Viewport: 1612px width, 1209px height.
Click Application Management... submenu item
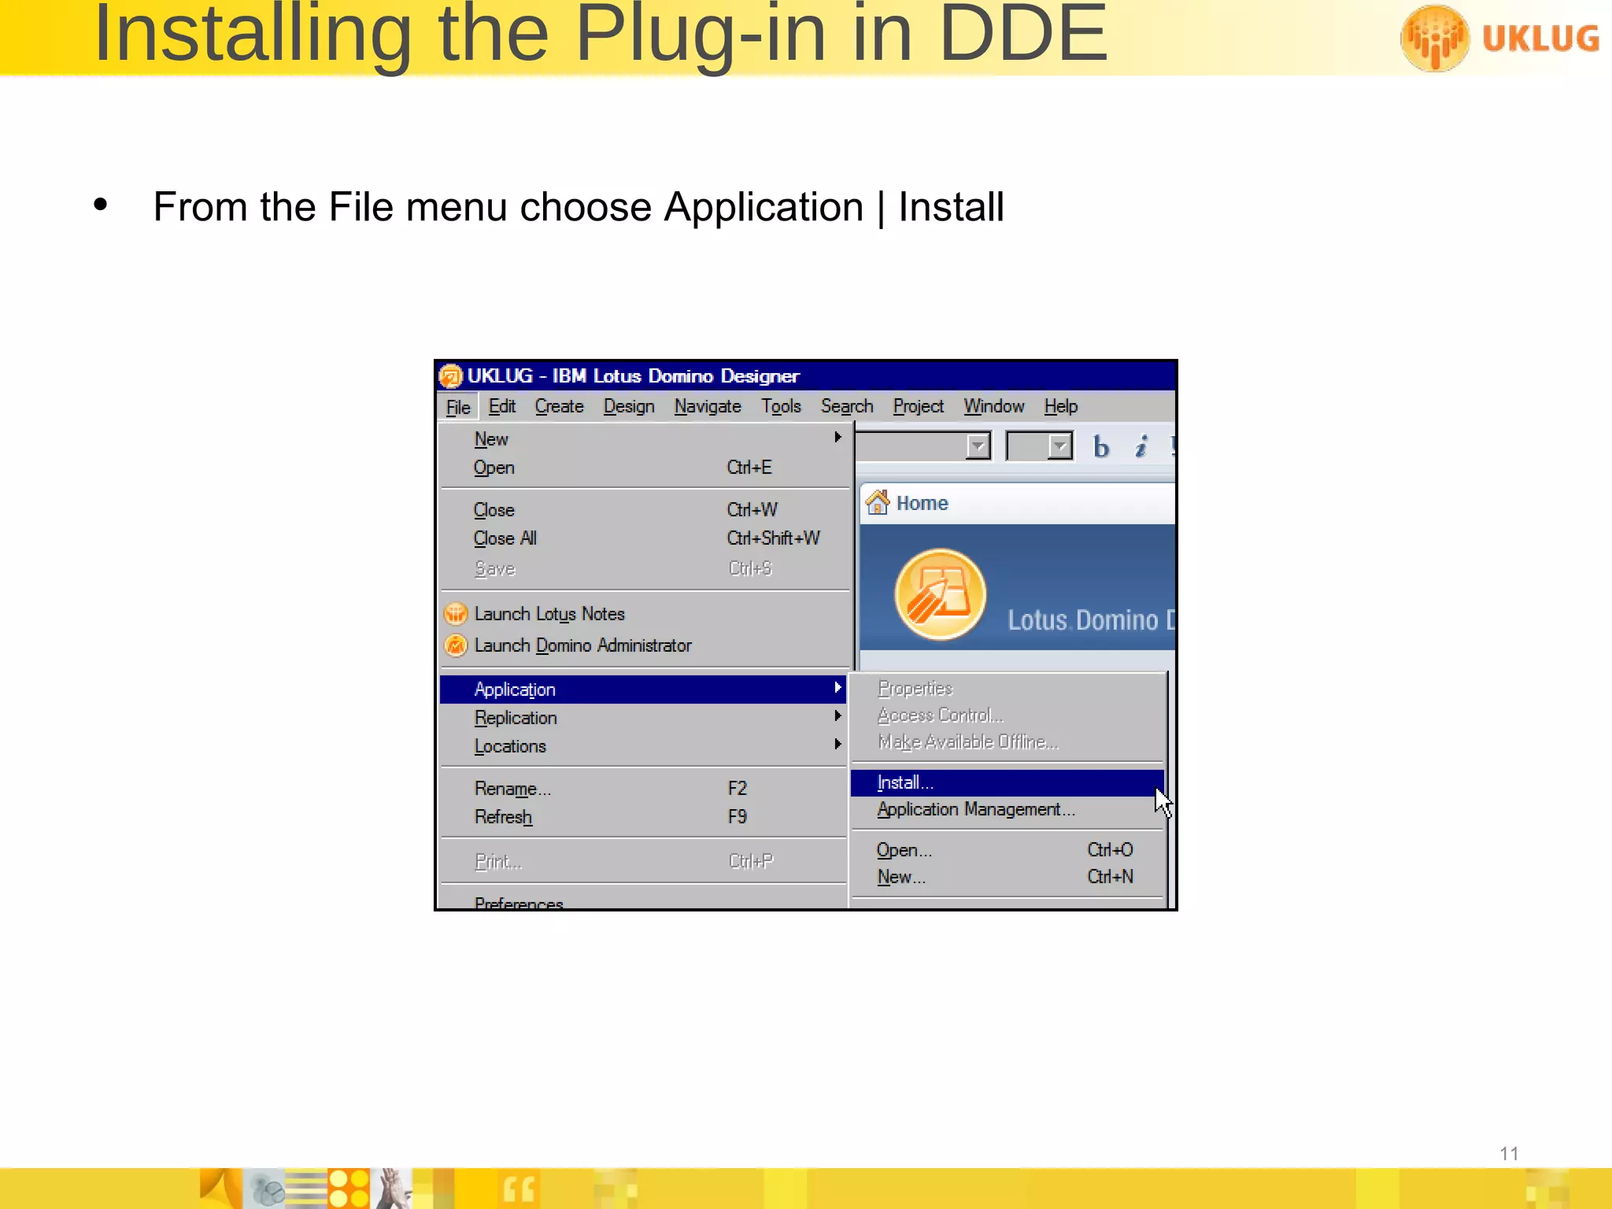pos(1007,809)
